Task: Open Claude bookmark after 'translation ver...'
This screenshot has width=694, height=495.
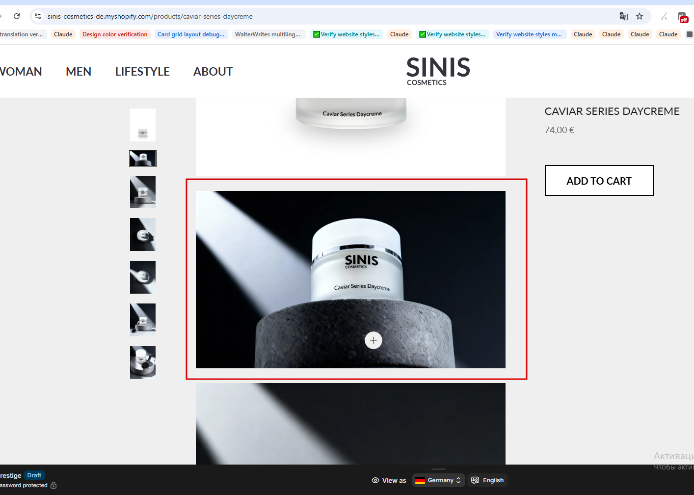Action: tap(63, 34)
